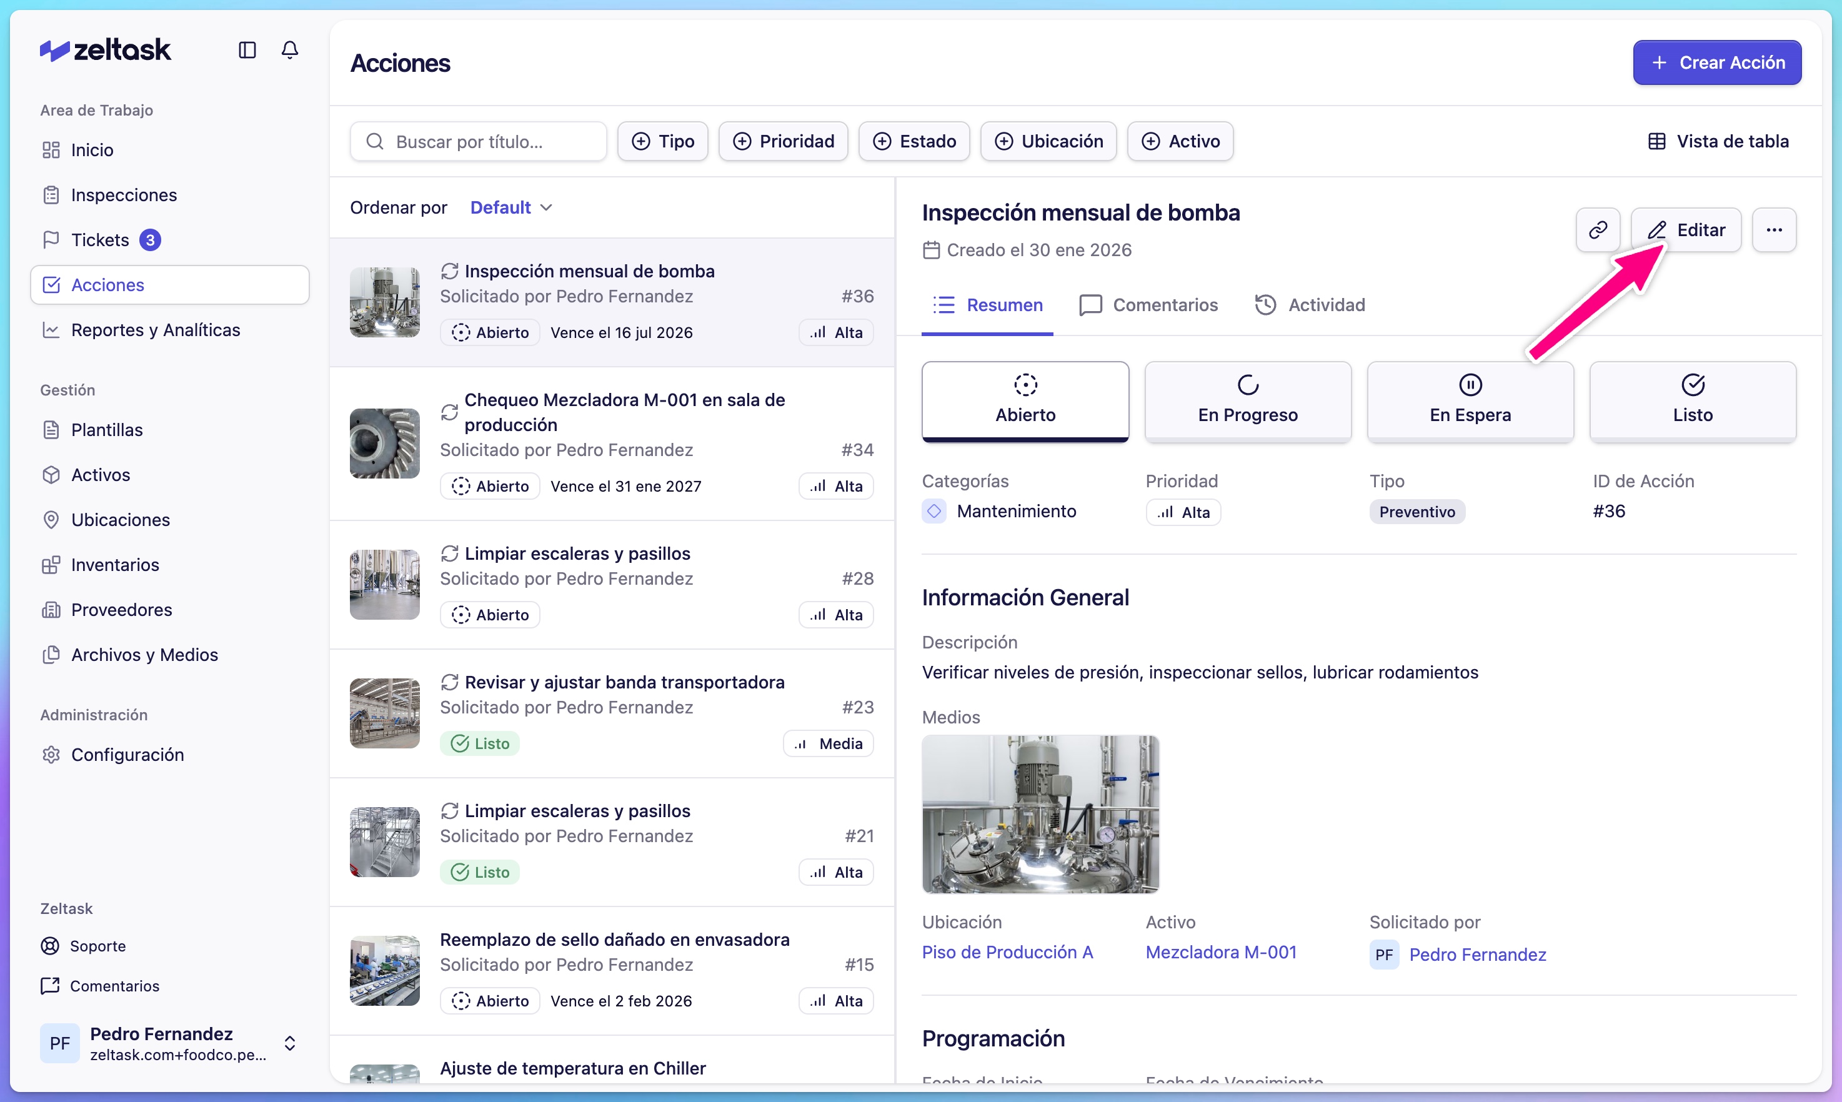The height and width of the screenshot is (1102, 1842).
Task: Select the Reemplazo de sello dañado action
Action: pyautogui.click(x=612, y=971)
